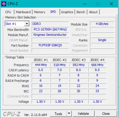Screen dimensions: 119x118
Task: Click the JEDEC #3 column header
Action: [x=79, y=60]
